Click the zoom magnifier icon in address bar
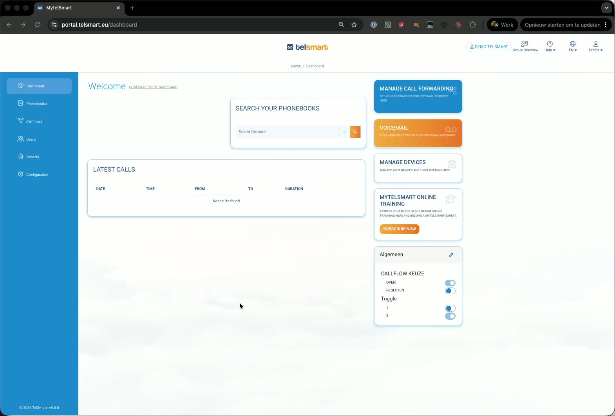The image size is (615, 416). [x=342, y=25]
